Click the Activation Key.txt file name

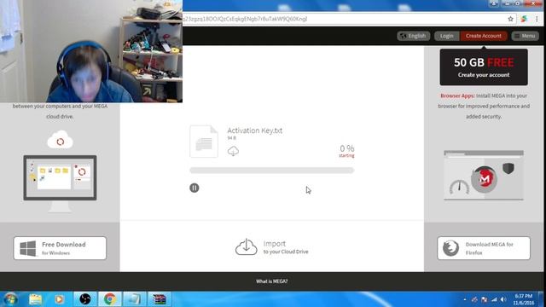[x=255, y=130]
